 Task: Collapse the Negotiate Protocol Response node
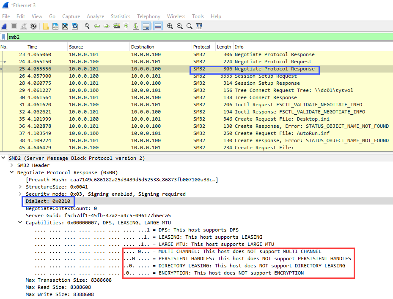point(11,172)
